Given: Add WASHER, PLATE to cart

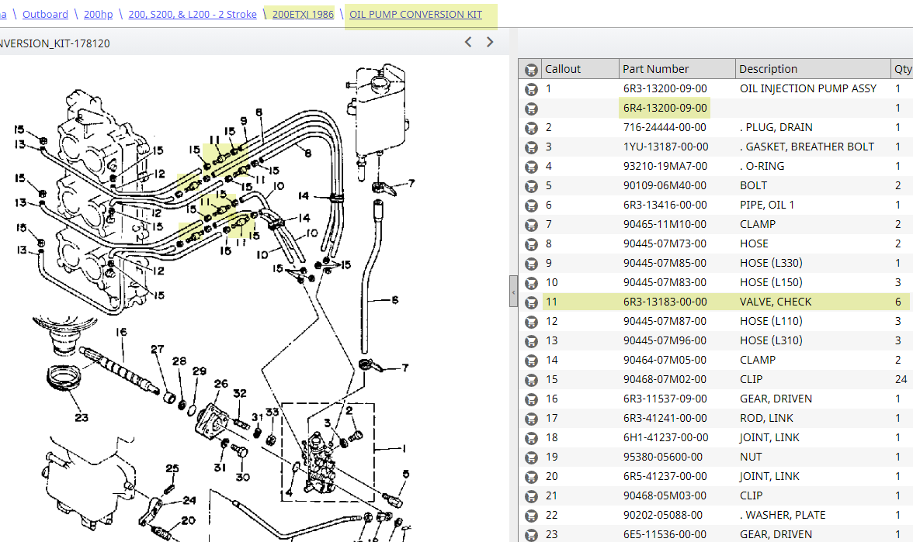Looking at the screenshot, I should [530, 516].
